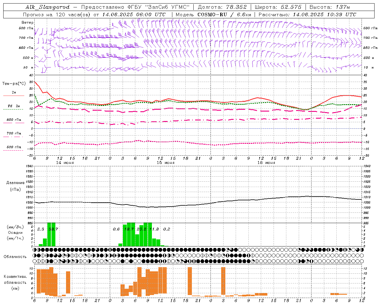Click the precipitation total "38.7"
This screenshot has width=379, height=303.
click(53, 229)
